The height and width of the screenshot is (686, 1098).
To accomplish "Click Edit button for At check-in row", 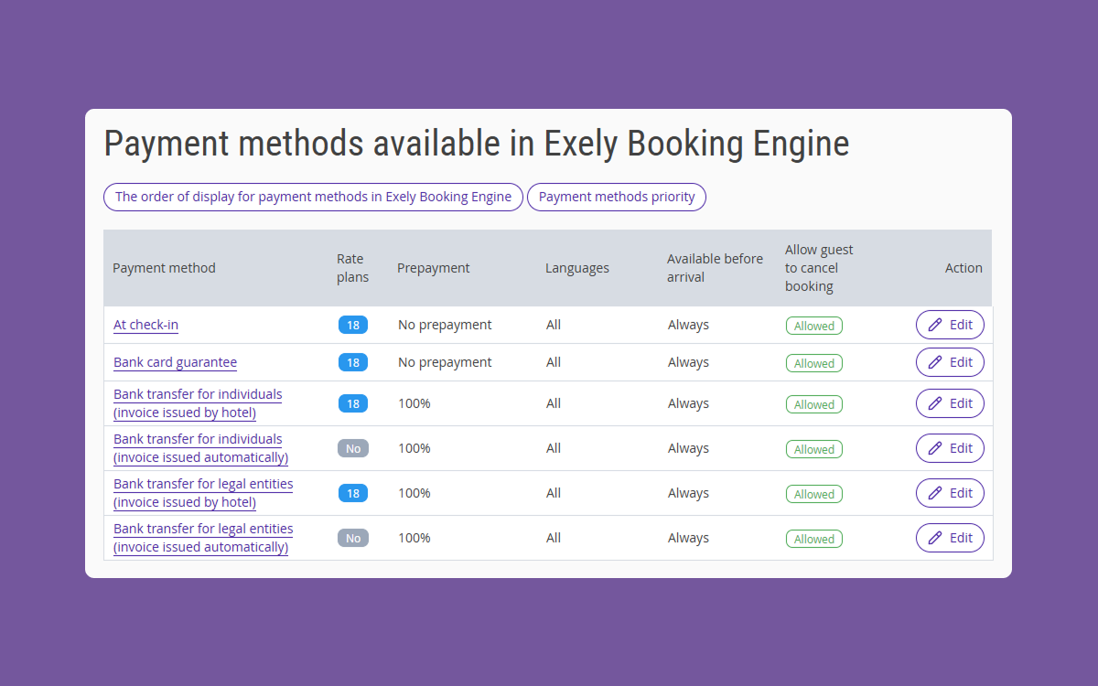I will (950, 325).
